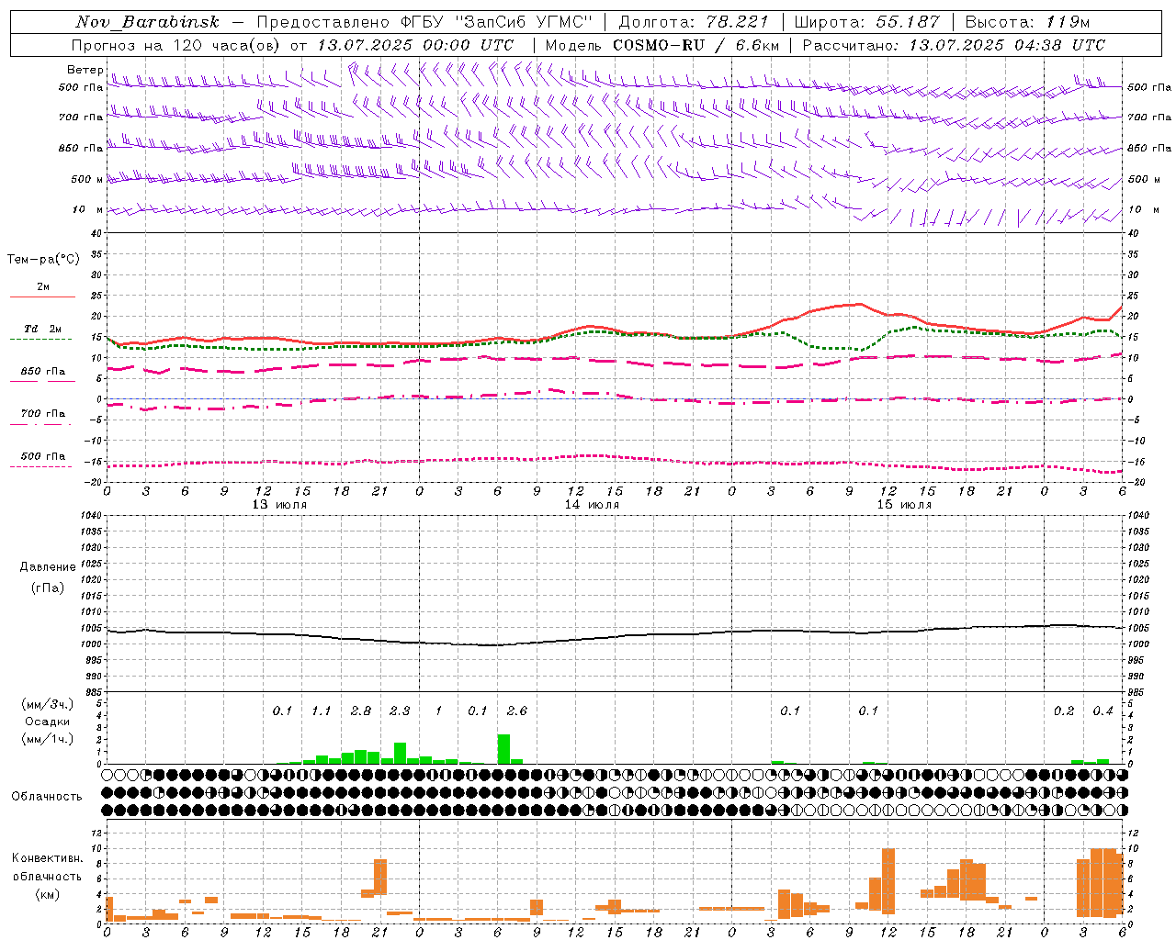Click the dotted 500 гПа temperature legend line
This screenshot has width=1176, height=940.
[x=40, y=466]
